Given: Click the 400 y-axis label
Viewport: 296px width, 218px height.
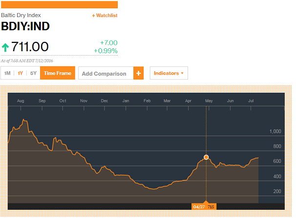Looking at the screenshot, I should pos(277,177).
